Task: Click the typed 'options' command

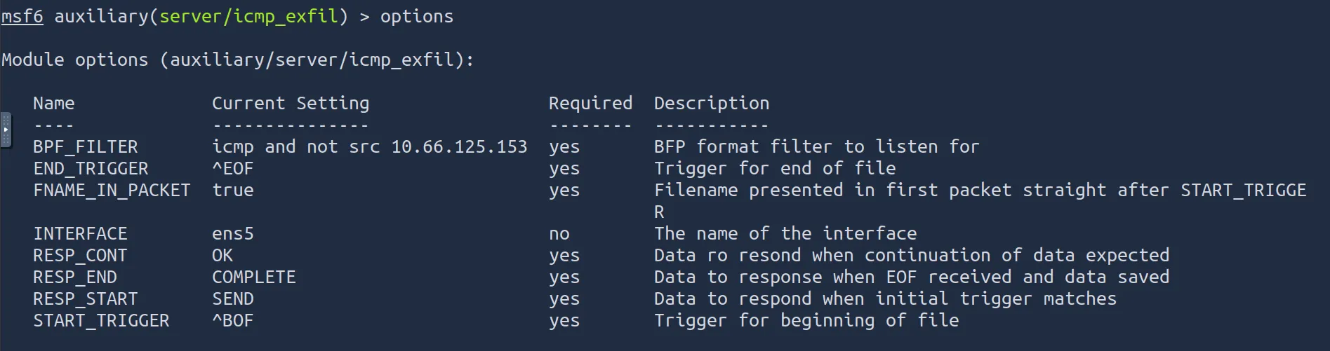Action: (x=417, y=16)
